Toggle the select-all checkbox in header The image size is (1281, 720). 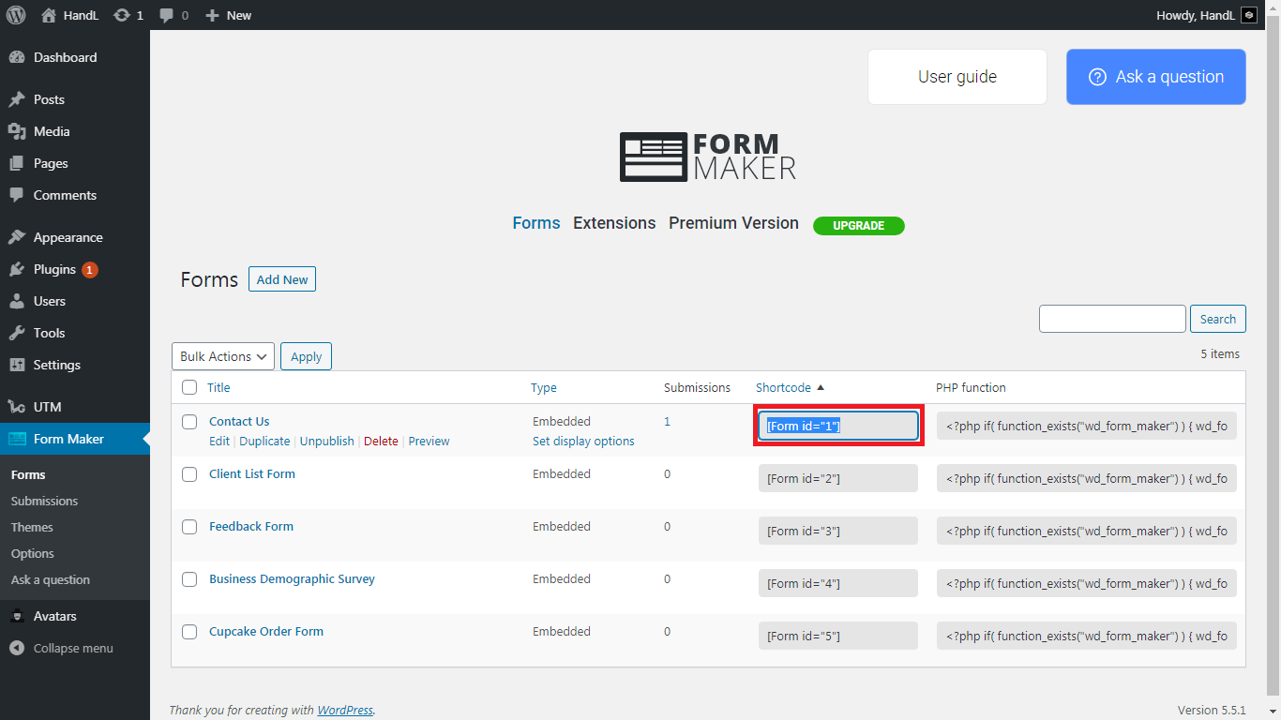tap(189, 387)
